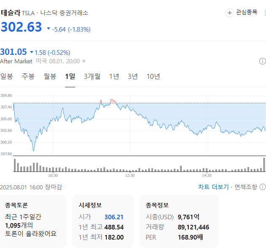This screenshot has height=248, width=266.
Task: Select the 1년 chart tab
Action: tap(114, 76)
